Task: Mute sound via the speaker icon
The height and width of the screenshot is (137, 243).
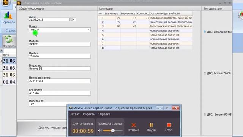Action: coord(99,131)
